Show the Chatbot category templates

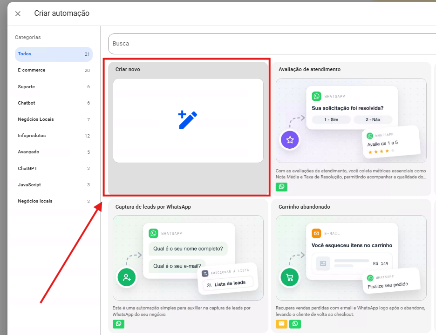coord(54,103)
